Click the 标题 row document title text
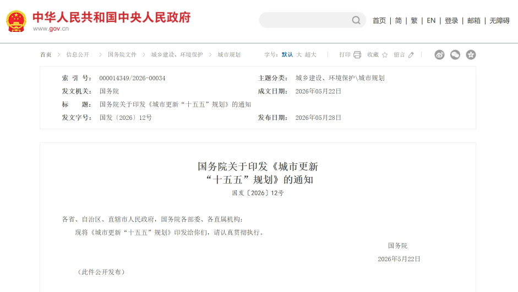The height and width of the screenshot is (292, 518). (176, 104)
